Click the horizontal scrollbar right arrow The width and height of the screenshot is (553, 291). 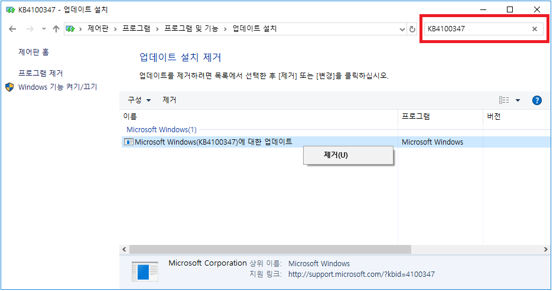545,250
